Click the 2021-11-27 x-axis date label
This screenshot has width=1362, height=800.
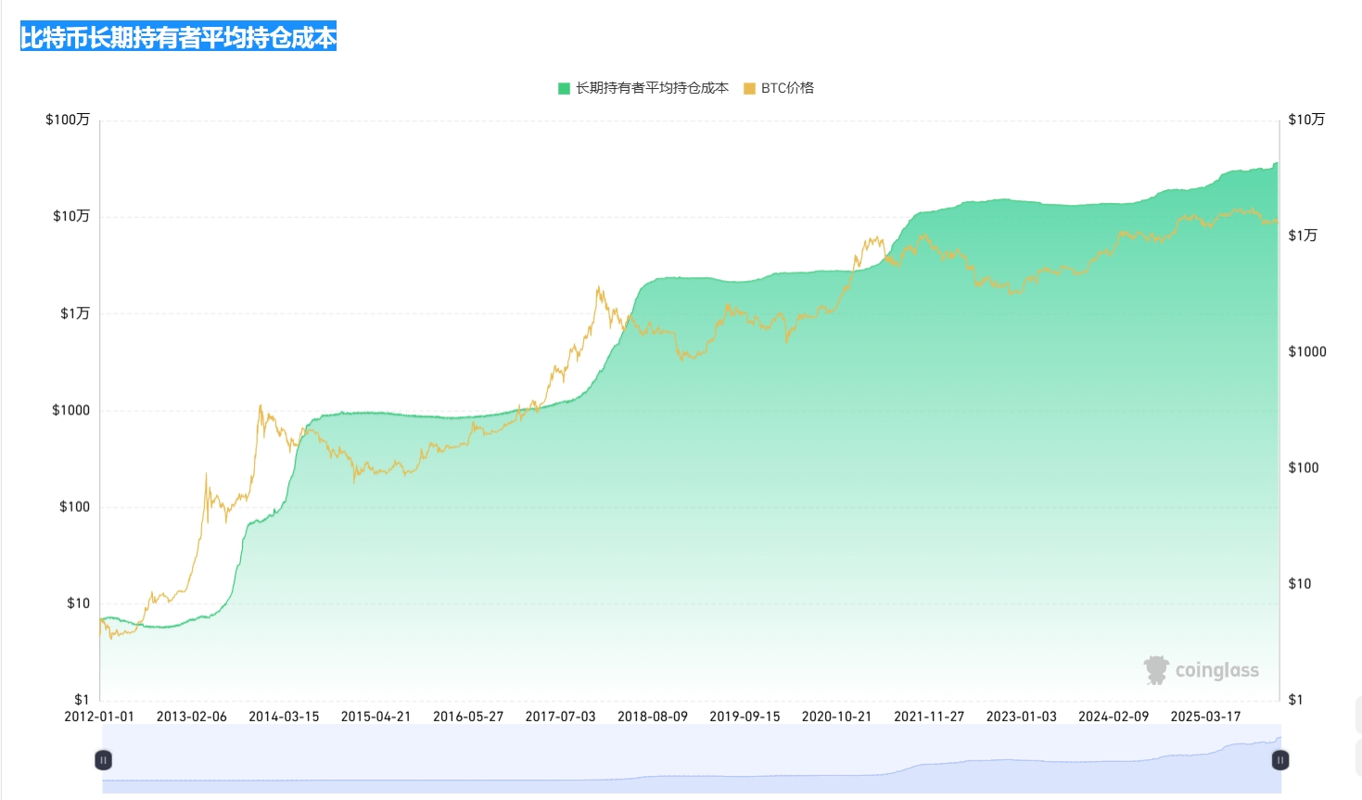coord(929,717)
